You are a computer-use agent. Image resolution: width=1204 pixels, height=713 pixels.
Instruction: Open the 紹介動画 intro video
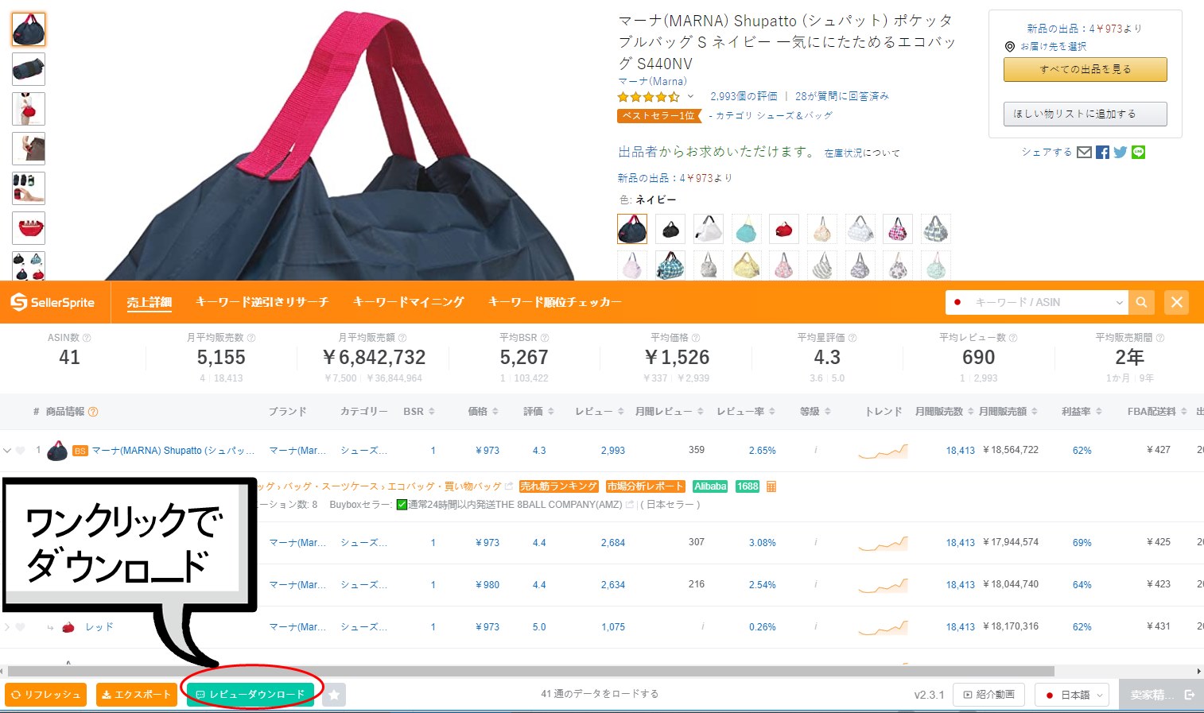click(x=988, y=695)
